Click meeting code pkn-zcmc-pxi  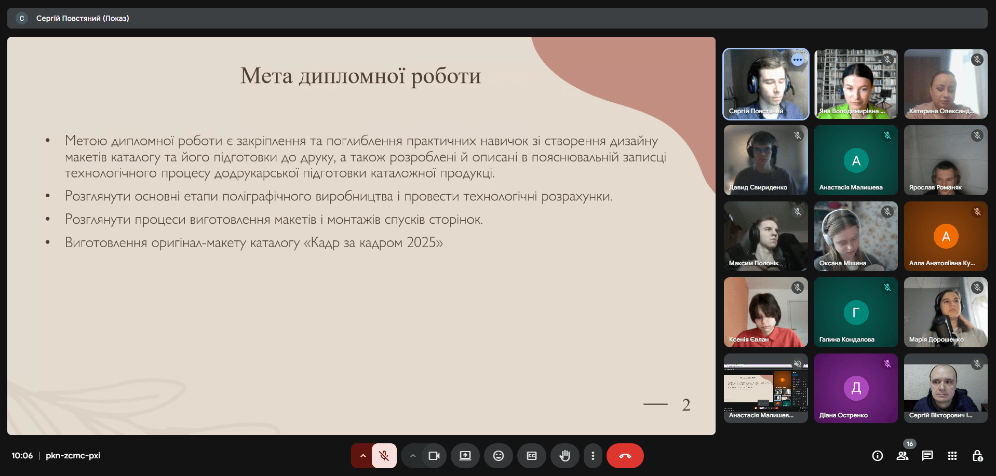pyautogui.click(x=73, y=456)
